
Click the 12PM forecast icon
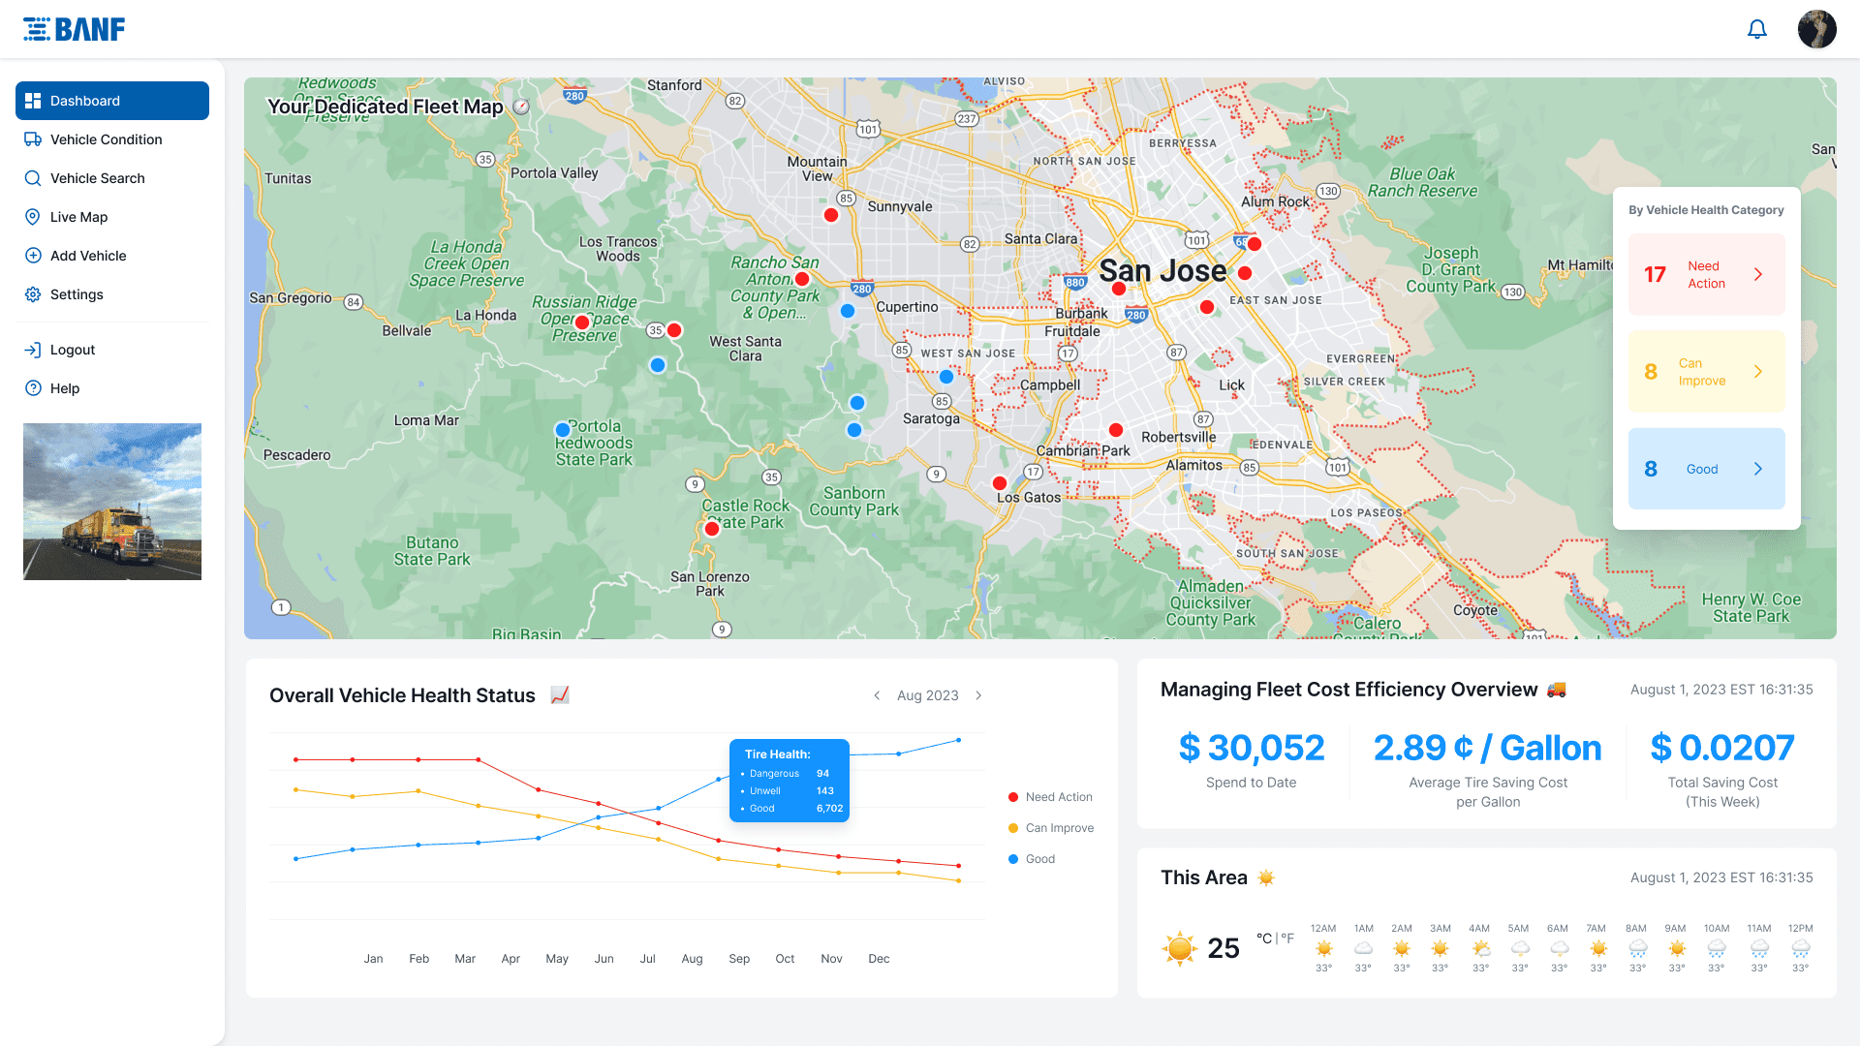pyautogui.click(x=1800, y=948)
